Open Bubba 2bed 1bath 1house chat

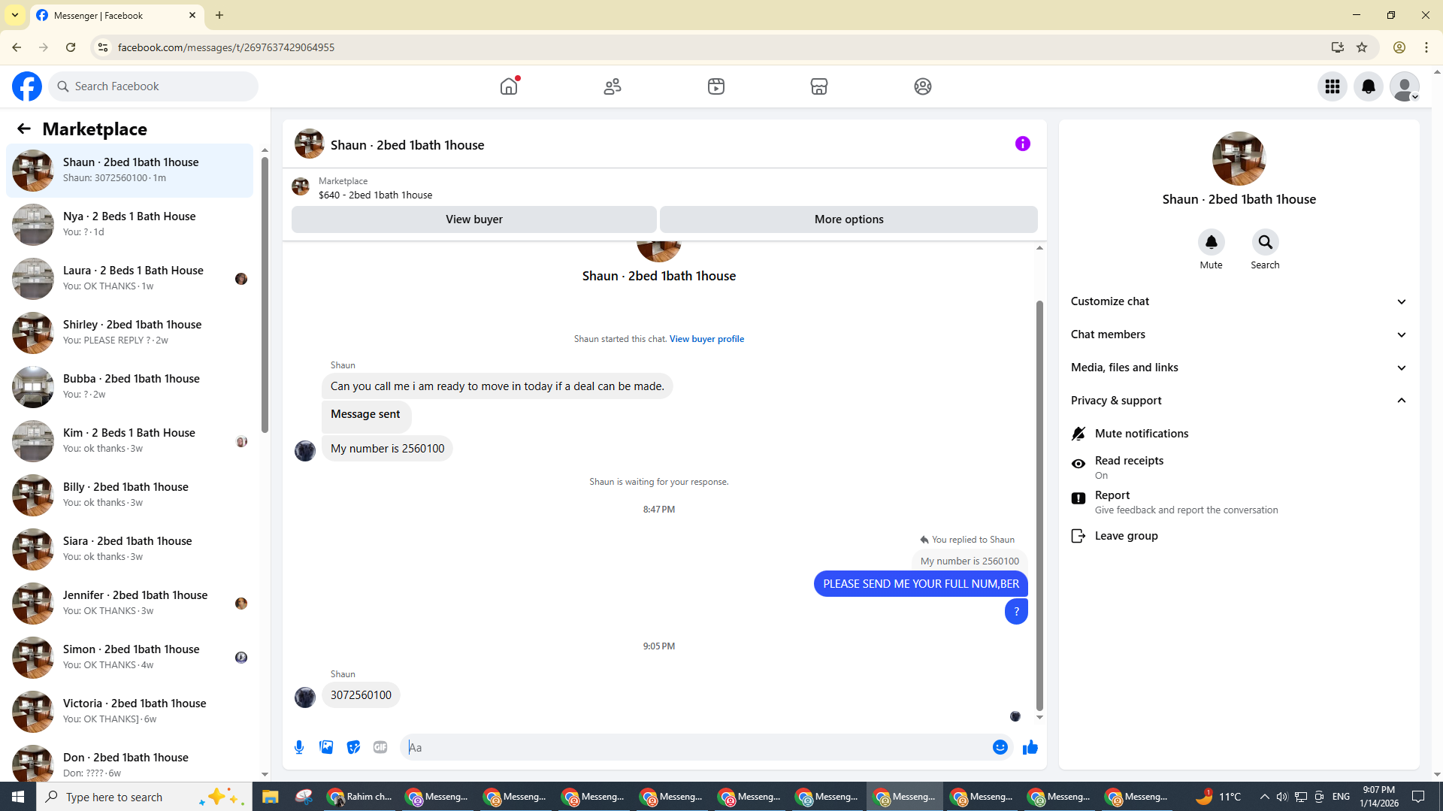point(129,386)
